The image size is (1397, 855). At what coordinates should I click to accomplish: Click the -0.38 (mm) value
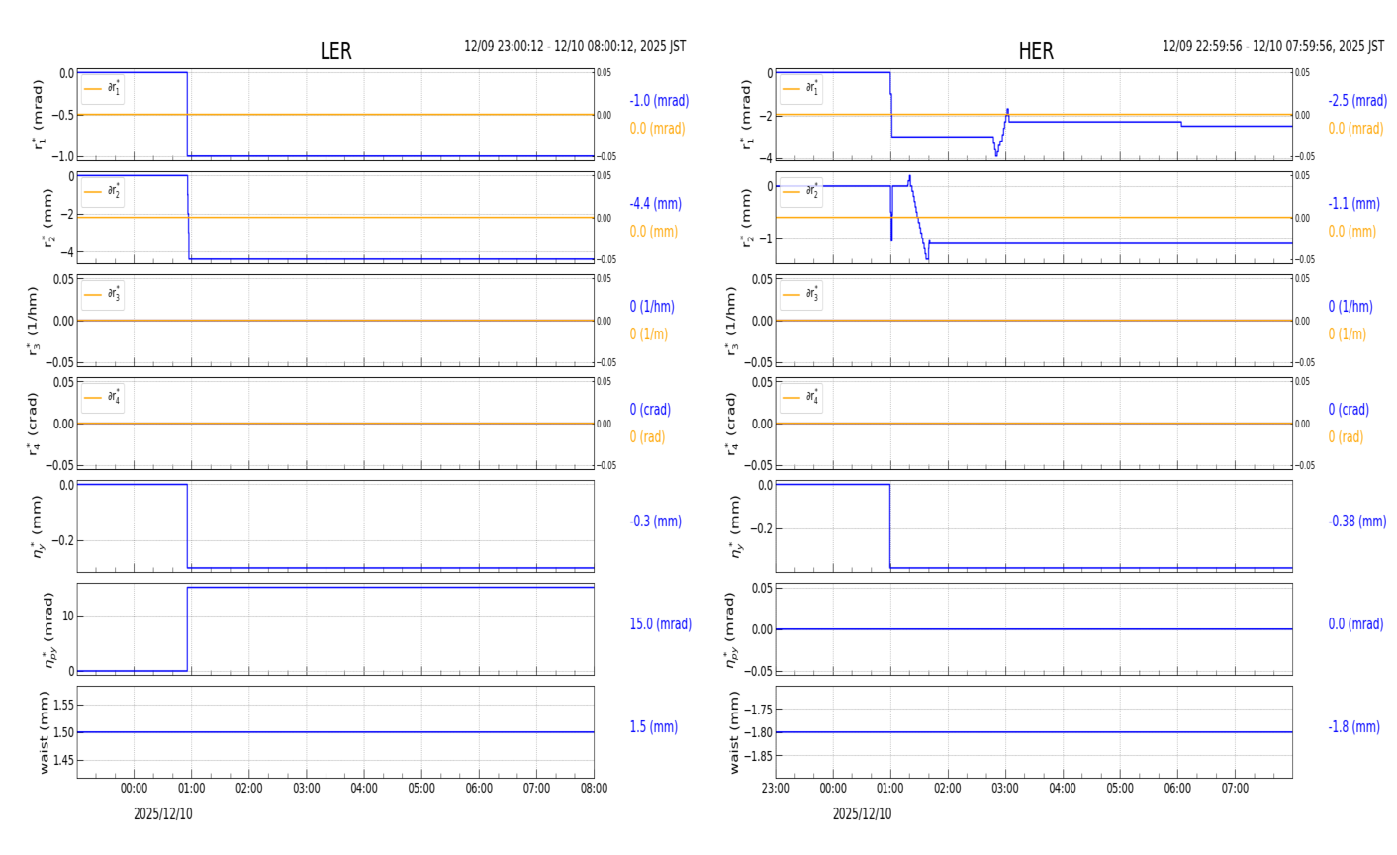coord(1357,522)
